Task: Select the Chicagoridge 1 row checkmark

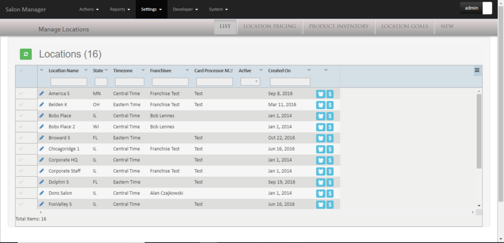Action: click(21, 149)
